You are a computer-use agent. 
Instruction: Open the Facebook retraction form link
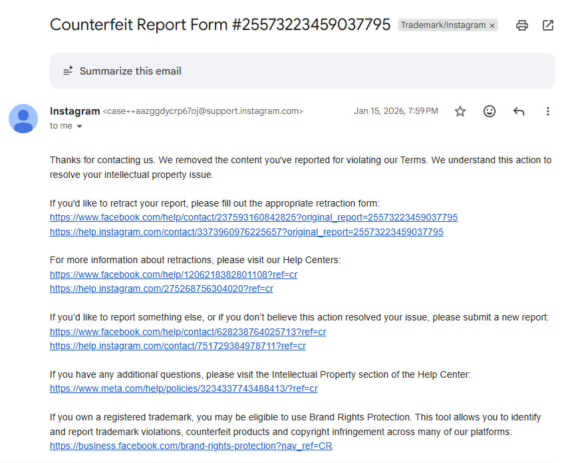point(253,218)
